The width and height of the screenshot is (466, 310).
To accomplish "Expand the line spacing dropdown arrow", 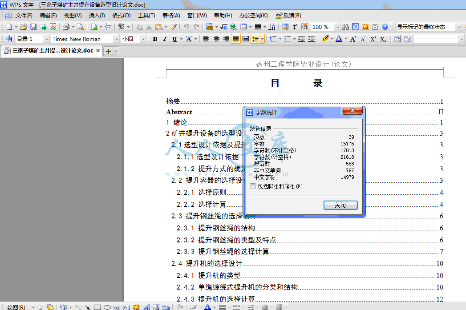I will 263,39.
